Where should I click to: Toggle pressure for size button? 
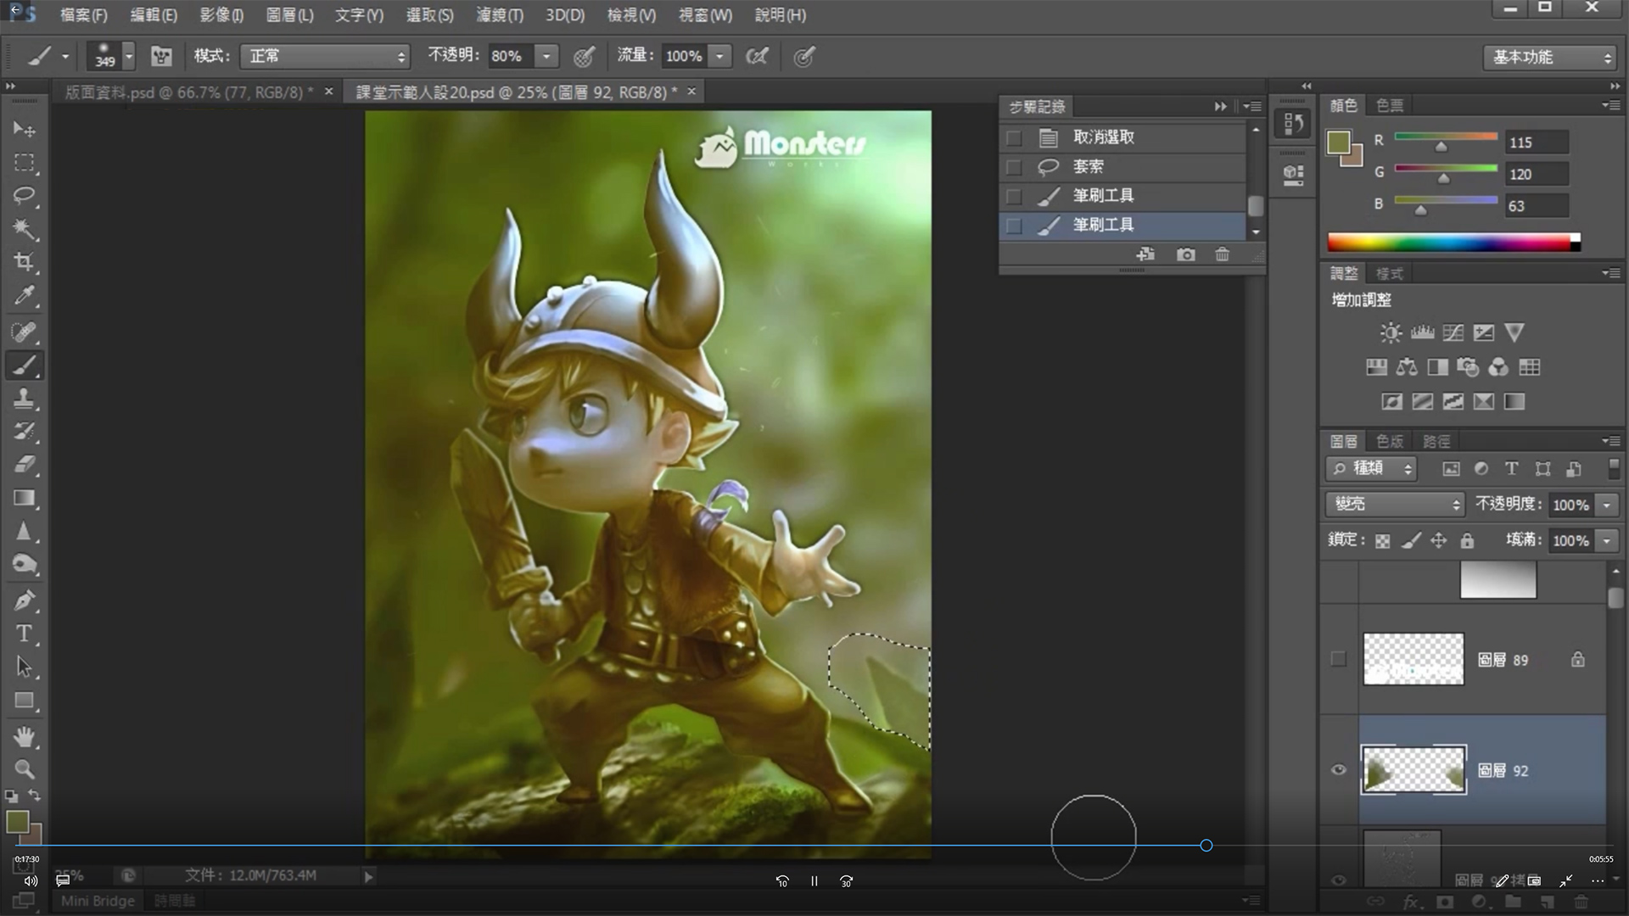[x=803, y=57]
